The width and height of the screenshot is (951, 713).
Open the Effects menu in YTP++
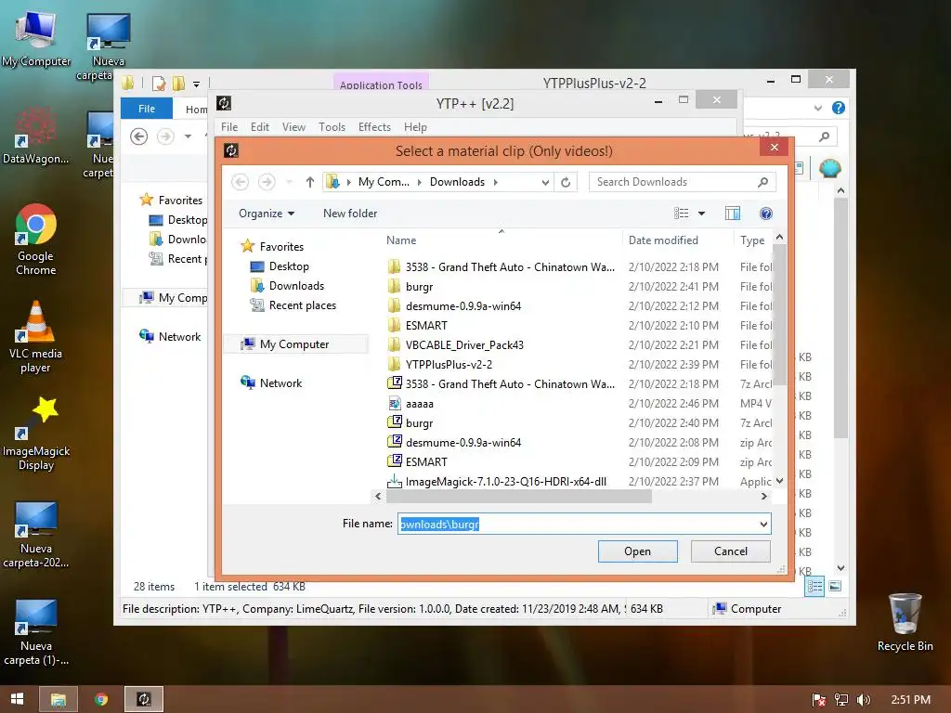point(374,126)
